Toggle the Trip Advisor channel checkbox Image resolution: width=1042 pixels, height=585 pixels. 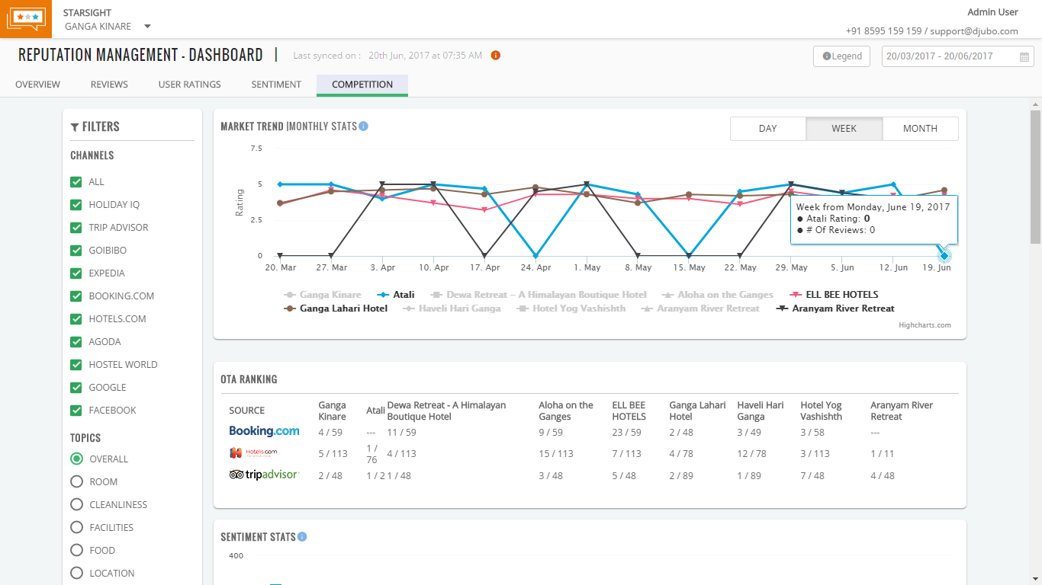76,228
